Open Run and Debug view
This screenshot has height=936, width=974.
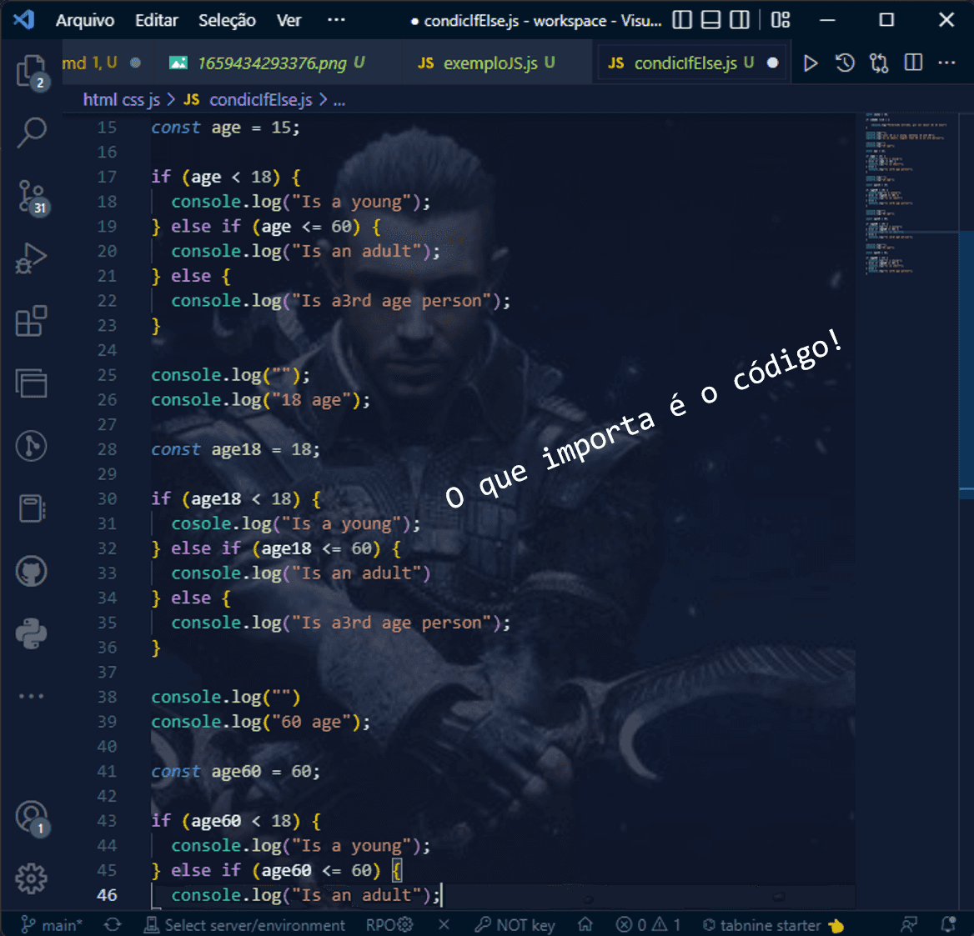point(32,258)
